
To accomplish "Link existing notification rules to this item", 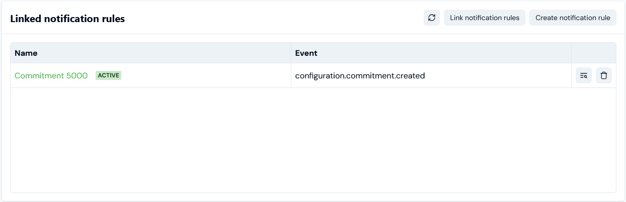I will (485, 18).
